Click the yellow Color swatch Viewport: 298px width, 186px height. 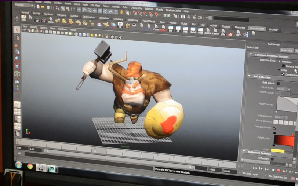277,151
